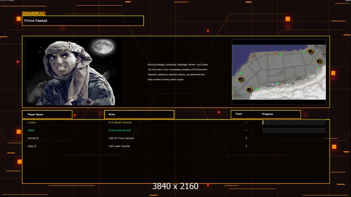Click start position marker 2 on the map
The height and width of the screenshot is (197, 351).
coord(241,79)
